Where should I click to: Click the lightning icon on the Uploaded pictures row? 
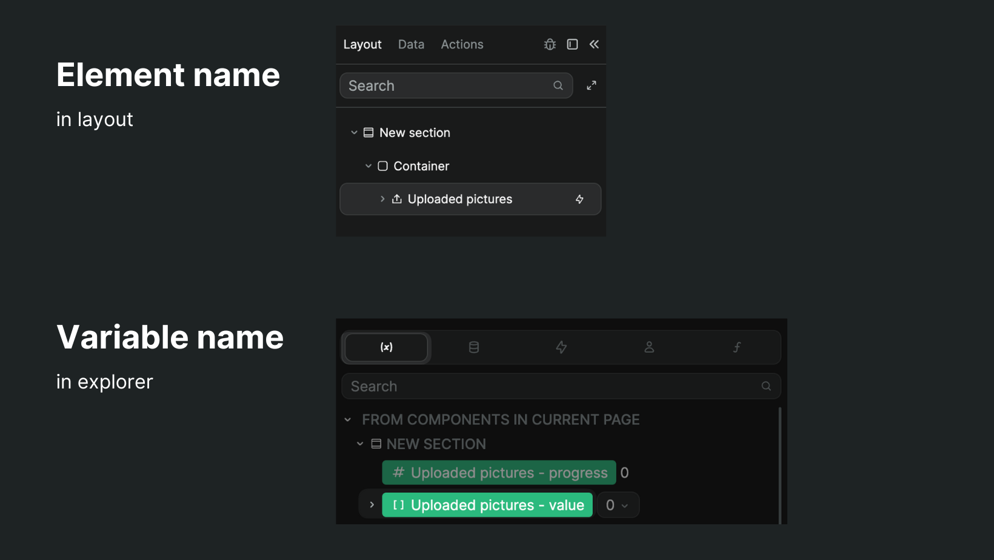pos(579,199)
